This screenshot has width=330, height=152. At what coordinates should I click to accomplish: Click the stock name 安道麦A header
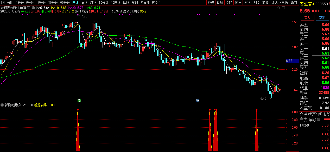point(307,4)
